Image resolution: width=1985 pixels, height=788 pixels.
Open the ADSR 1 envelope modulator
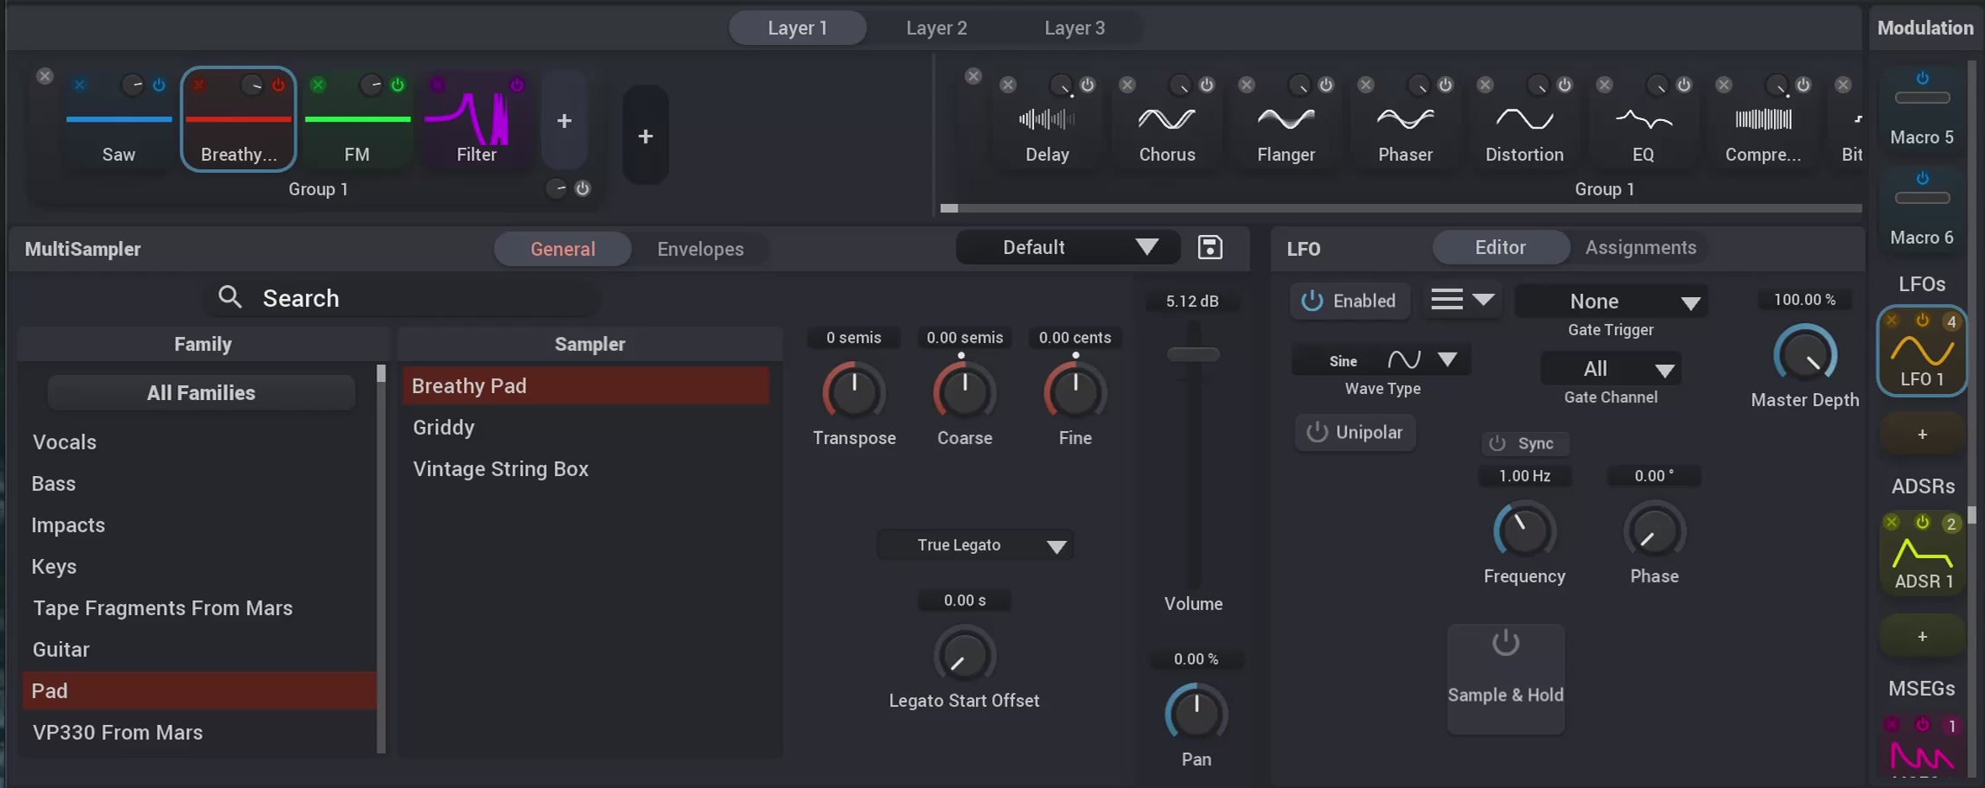click(x=1922, y=553)
